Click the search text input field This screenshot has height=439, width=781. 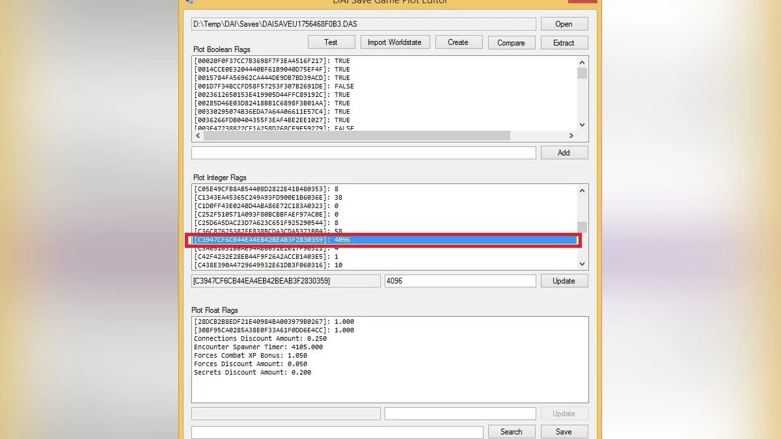click(x=337, y=432)
